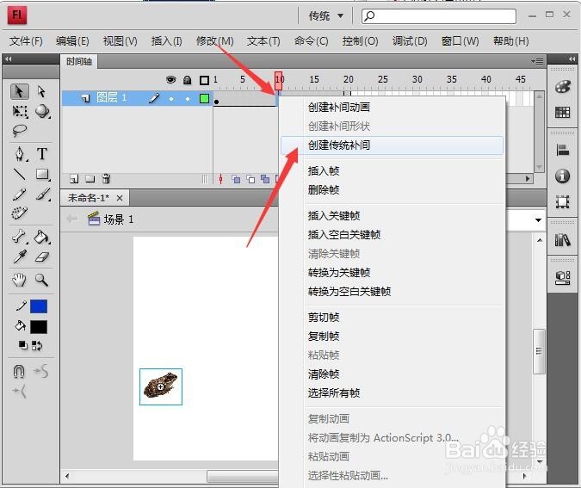Select the Deco tool
The width and height of the screenshot is (581, 488).
(x=19, y=213)
